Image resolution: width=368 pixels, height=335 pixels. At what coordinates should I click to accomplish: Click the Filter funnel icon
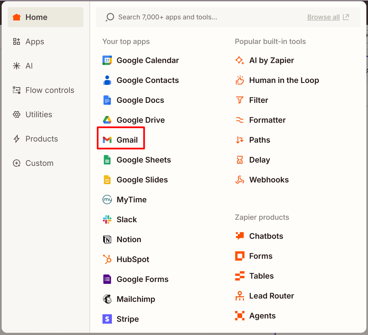(x=240, y=100)
